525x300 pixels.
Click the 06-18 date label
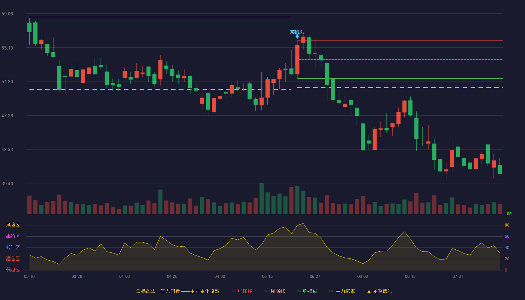(x=410, y=276)
